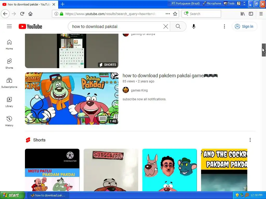Open Firefox application menu

(x=261, y=14)
